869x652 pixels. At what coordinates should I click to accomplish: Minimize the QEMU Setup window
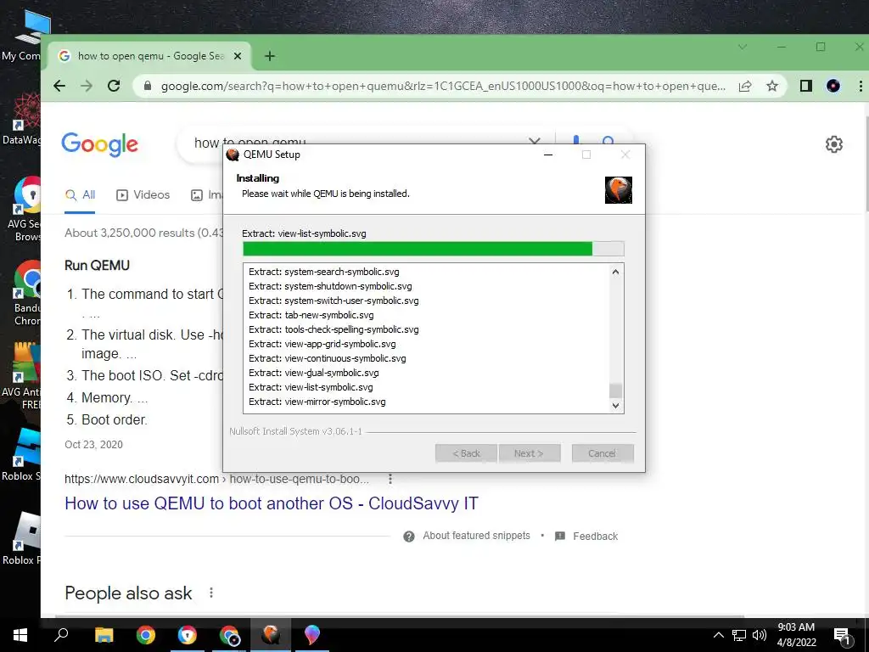click(548, 155)
